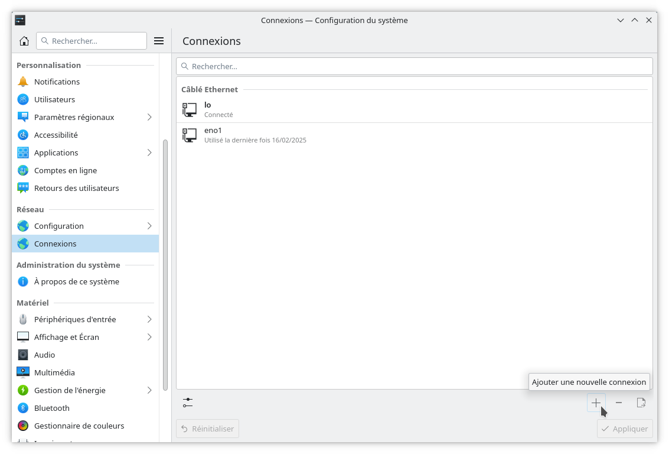Viewport: 669px width, 454px height.
Task: Expand the Applications category
Action: coord(149,153)
